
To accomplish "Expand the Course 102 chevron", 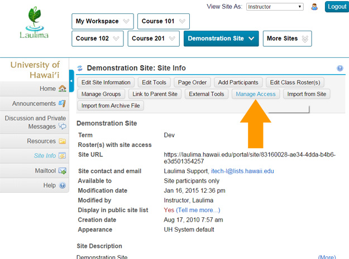I will (116, 38).
